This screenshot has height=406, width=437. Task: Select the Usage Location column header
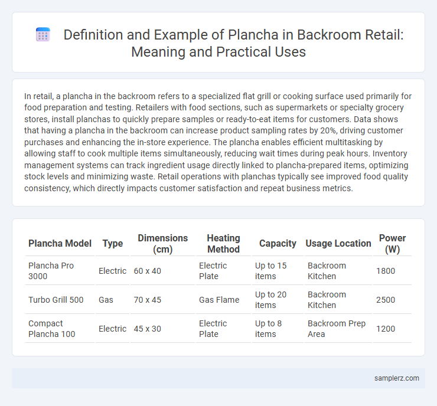point(338,243)
